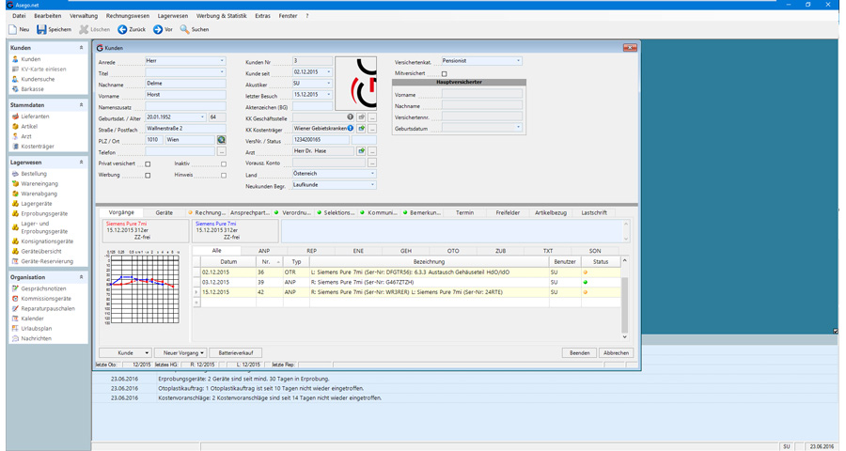
Task: Open Erprobungsgeräte in sidebar
Action: click(x=44, y=213)
